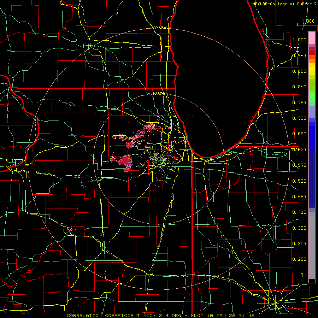This screenshot has width=318, height=318.
Task: Pick the pink segment at the color scale top
Action: tap(312, 38)
